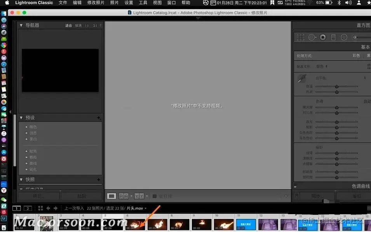Click the back arrow in filmstrip bar
This screenshot has height=232, width=371.
click(48, 208)
